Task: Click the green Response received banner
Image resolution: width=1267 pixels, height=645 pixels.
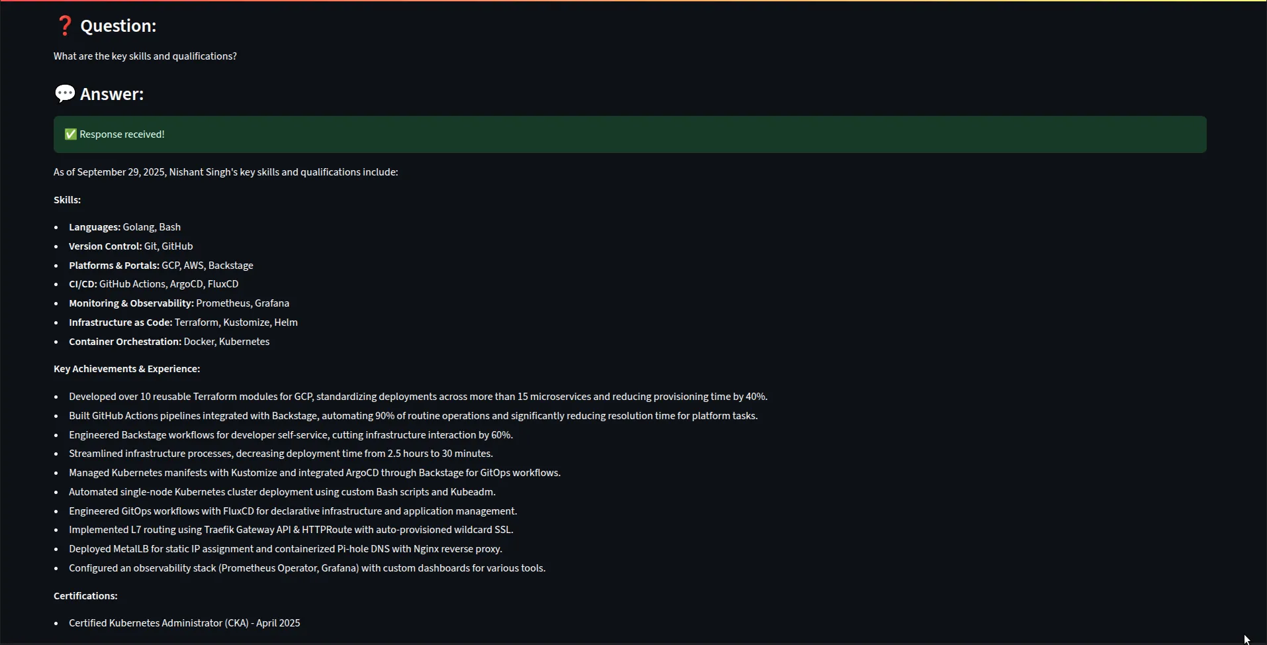Action: tap(629, 134)
